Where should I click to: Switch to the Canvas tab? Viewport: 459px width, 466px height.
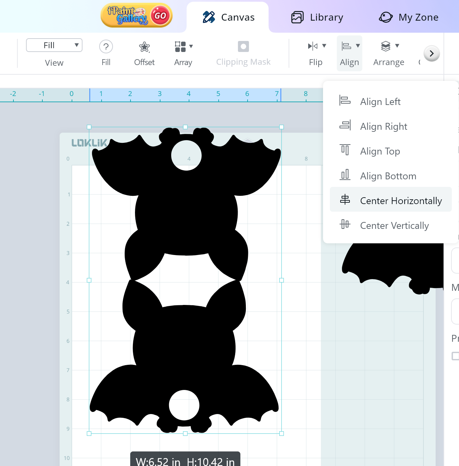coord(228,17)
